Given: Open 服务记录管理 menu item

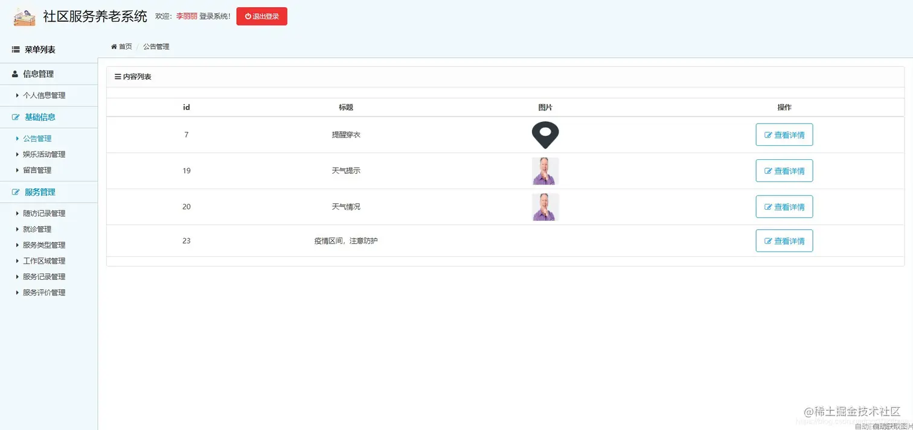Looking at the screenshot, I should click(44, 276).
